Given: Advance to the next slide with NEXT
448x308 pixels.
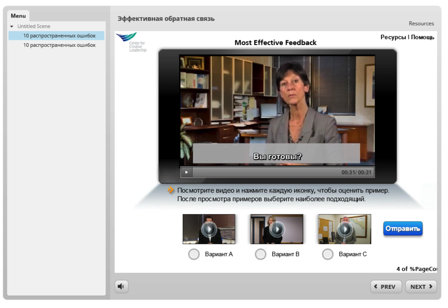Looking at the screenshot, I should coord(421,287).
